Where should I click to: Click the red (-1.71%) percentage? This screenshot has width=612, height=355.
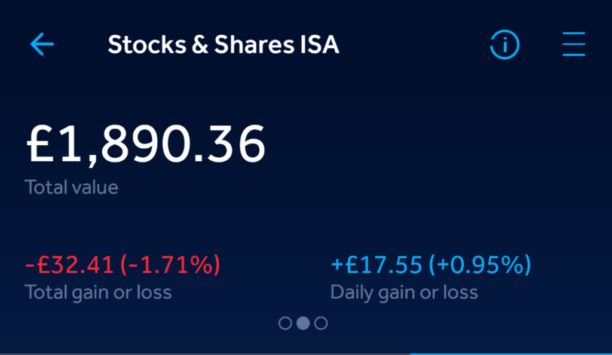click(x=170, y=264)
